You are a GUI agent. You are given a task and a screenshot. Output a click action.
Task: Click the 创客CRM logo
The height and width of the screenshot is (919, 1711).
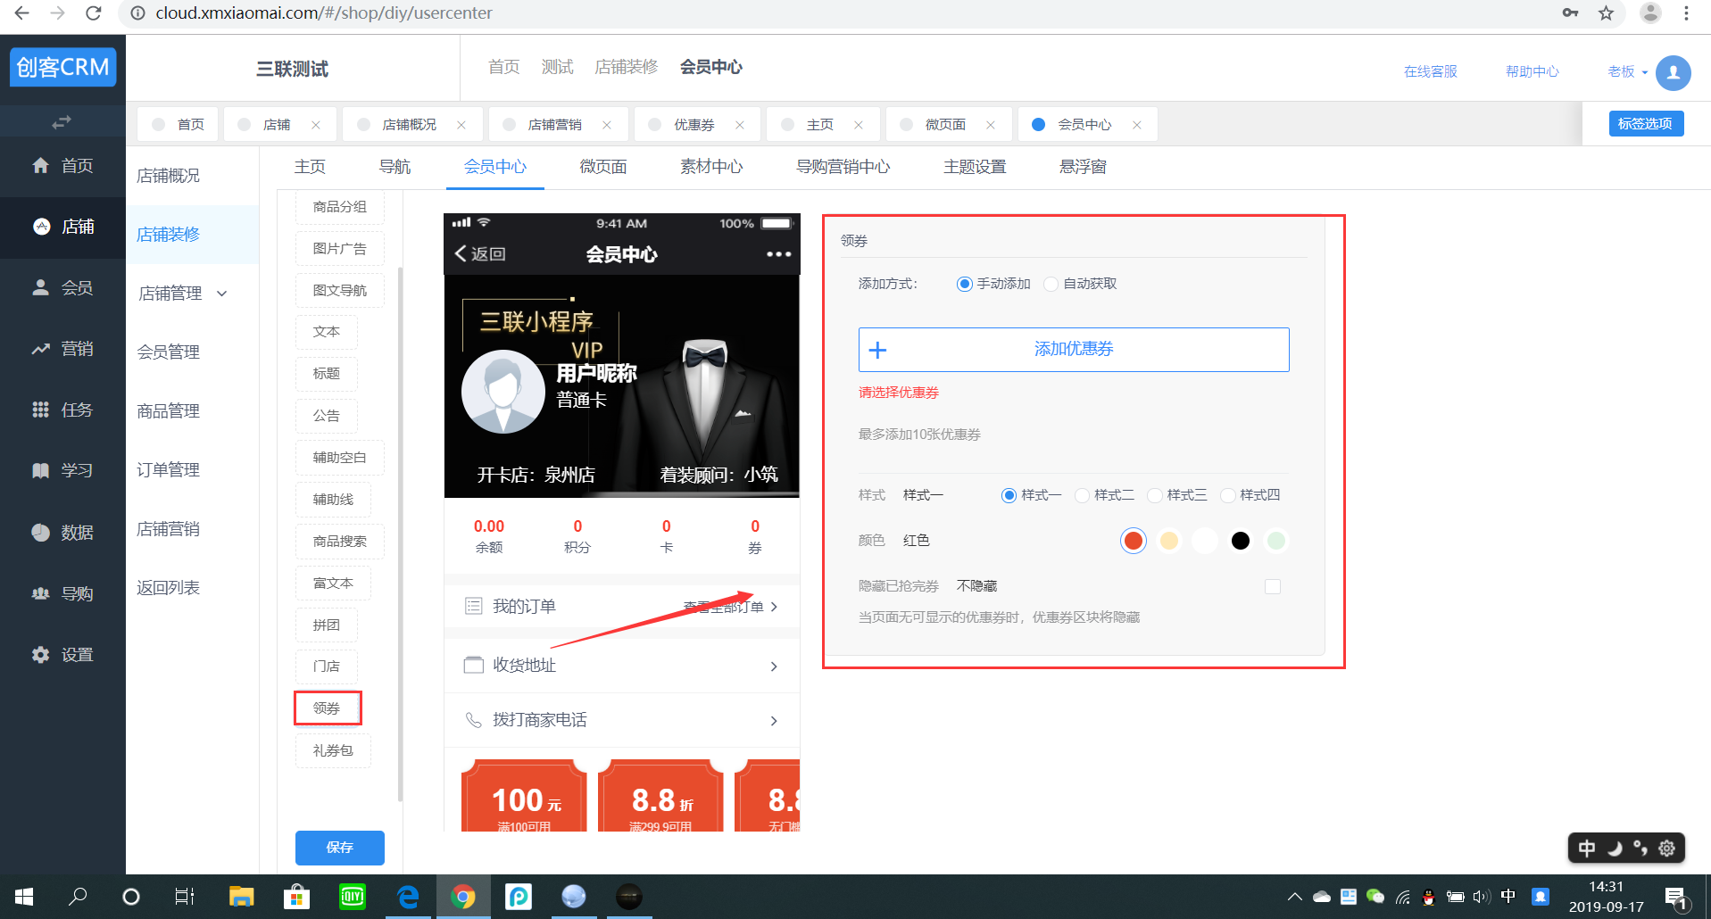[x=62, y=68]
